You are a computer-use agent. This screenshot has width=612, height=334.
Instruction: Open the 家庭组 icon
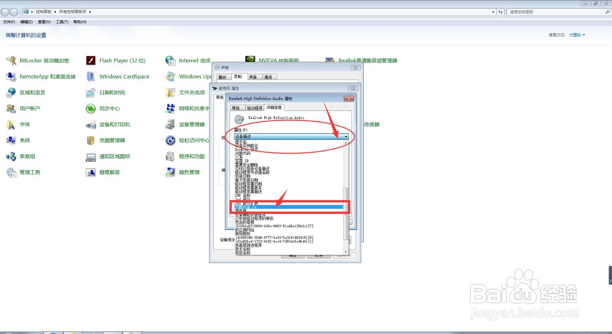coord(11,156)
